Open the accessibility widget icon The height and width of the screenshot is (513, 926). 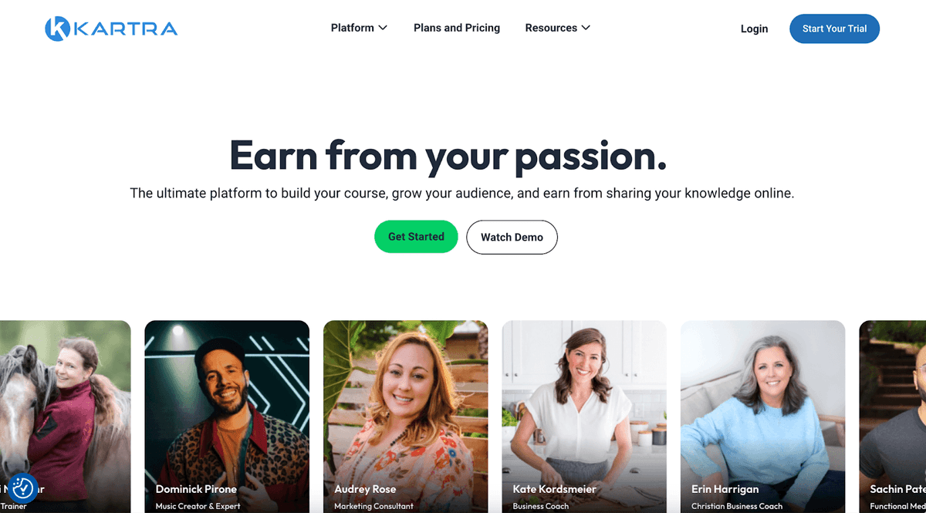pos(22,488)
